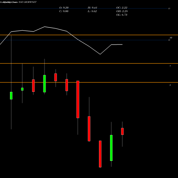
Task: Click the last red candle on the right
Action: [x=122, y=131]
